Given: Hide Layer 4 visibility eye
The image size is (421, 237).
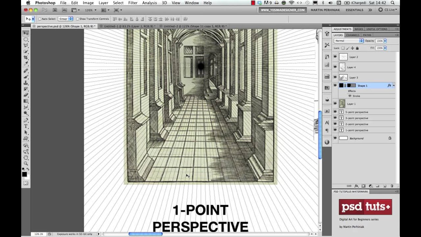Looking at the screenshot, I should (335, 67).
